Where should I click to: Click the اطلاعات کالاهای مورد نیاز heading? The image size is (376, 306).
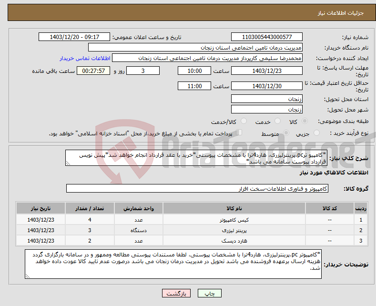[334, 173]
